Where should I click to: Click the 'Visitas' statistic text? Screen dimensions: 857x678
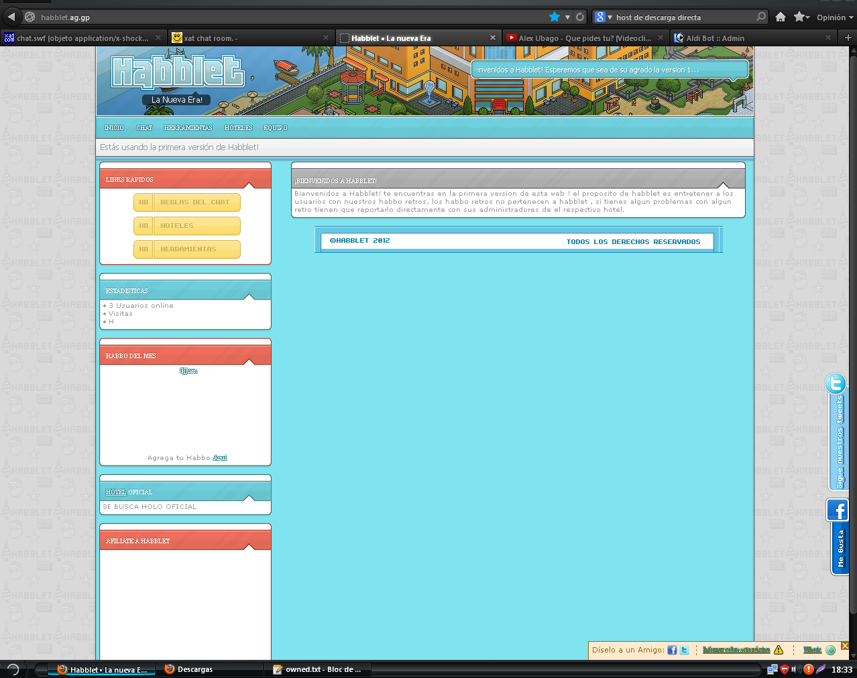point(121,314)
